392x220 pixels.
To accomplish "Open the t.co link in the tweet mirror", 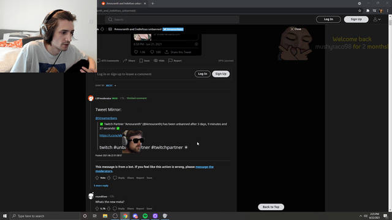I will coord(111,136).
